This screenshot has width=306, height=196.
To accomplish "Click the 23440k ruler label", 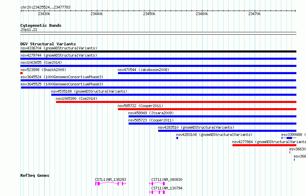I will pos(97,14).
